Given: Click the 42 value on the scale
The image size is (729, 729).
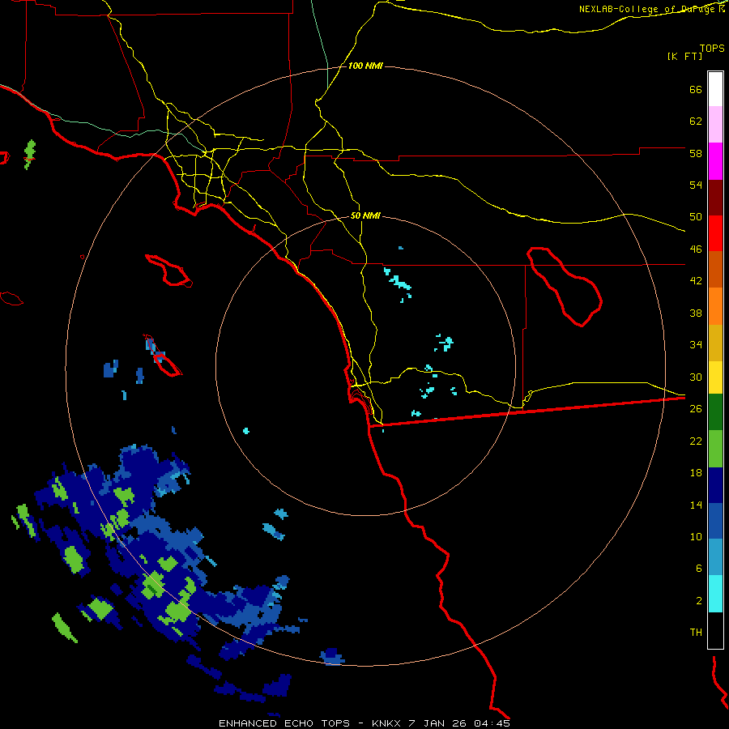Looking at the screenshot, I should (x=696, y=281).
